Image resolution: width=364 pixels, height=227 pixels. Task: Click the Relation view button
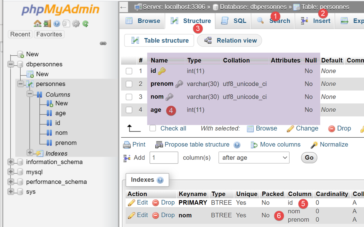[230, 40]
